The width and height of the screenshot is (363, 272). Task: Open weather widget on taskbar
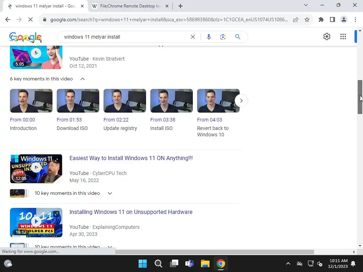(x=8, y=263)
